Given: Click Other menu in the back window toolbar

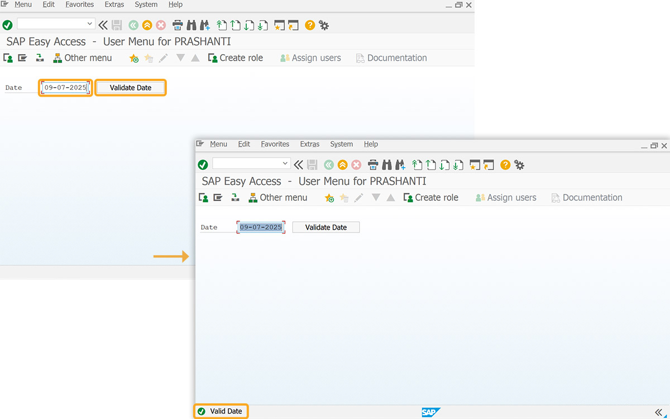Looking at the screenshot, I should point(82,58).
